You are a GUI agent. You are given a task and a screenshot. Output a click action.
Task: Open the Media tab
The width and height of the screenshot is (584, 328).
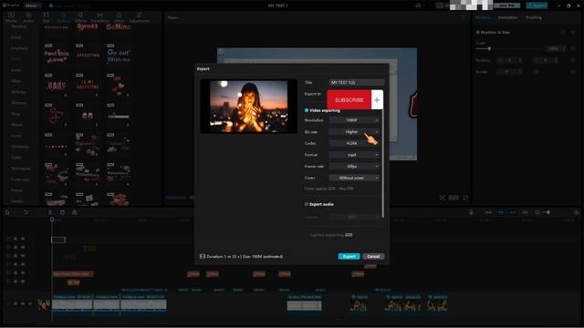click(x=11, y=17)
